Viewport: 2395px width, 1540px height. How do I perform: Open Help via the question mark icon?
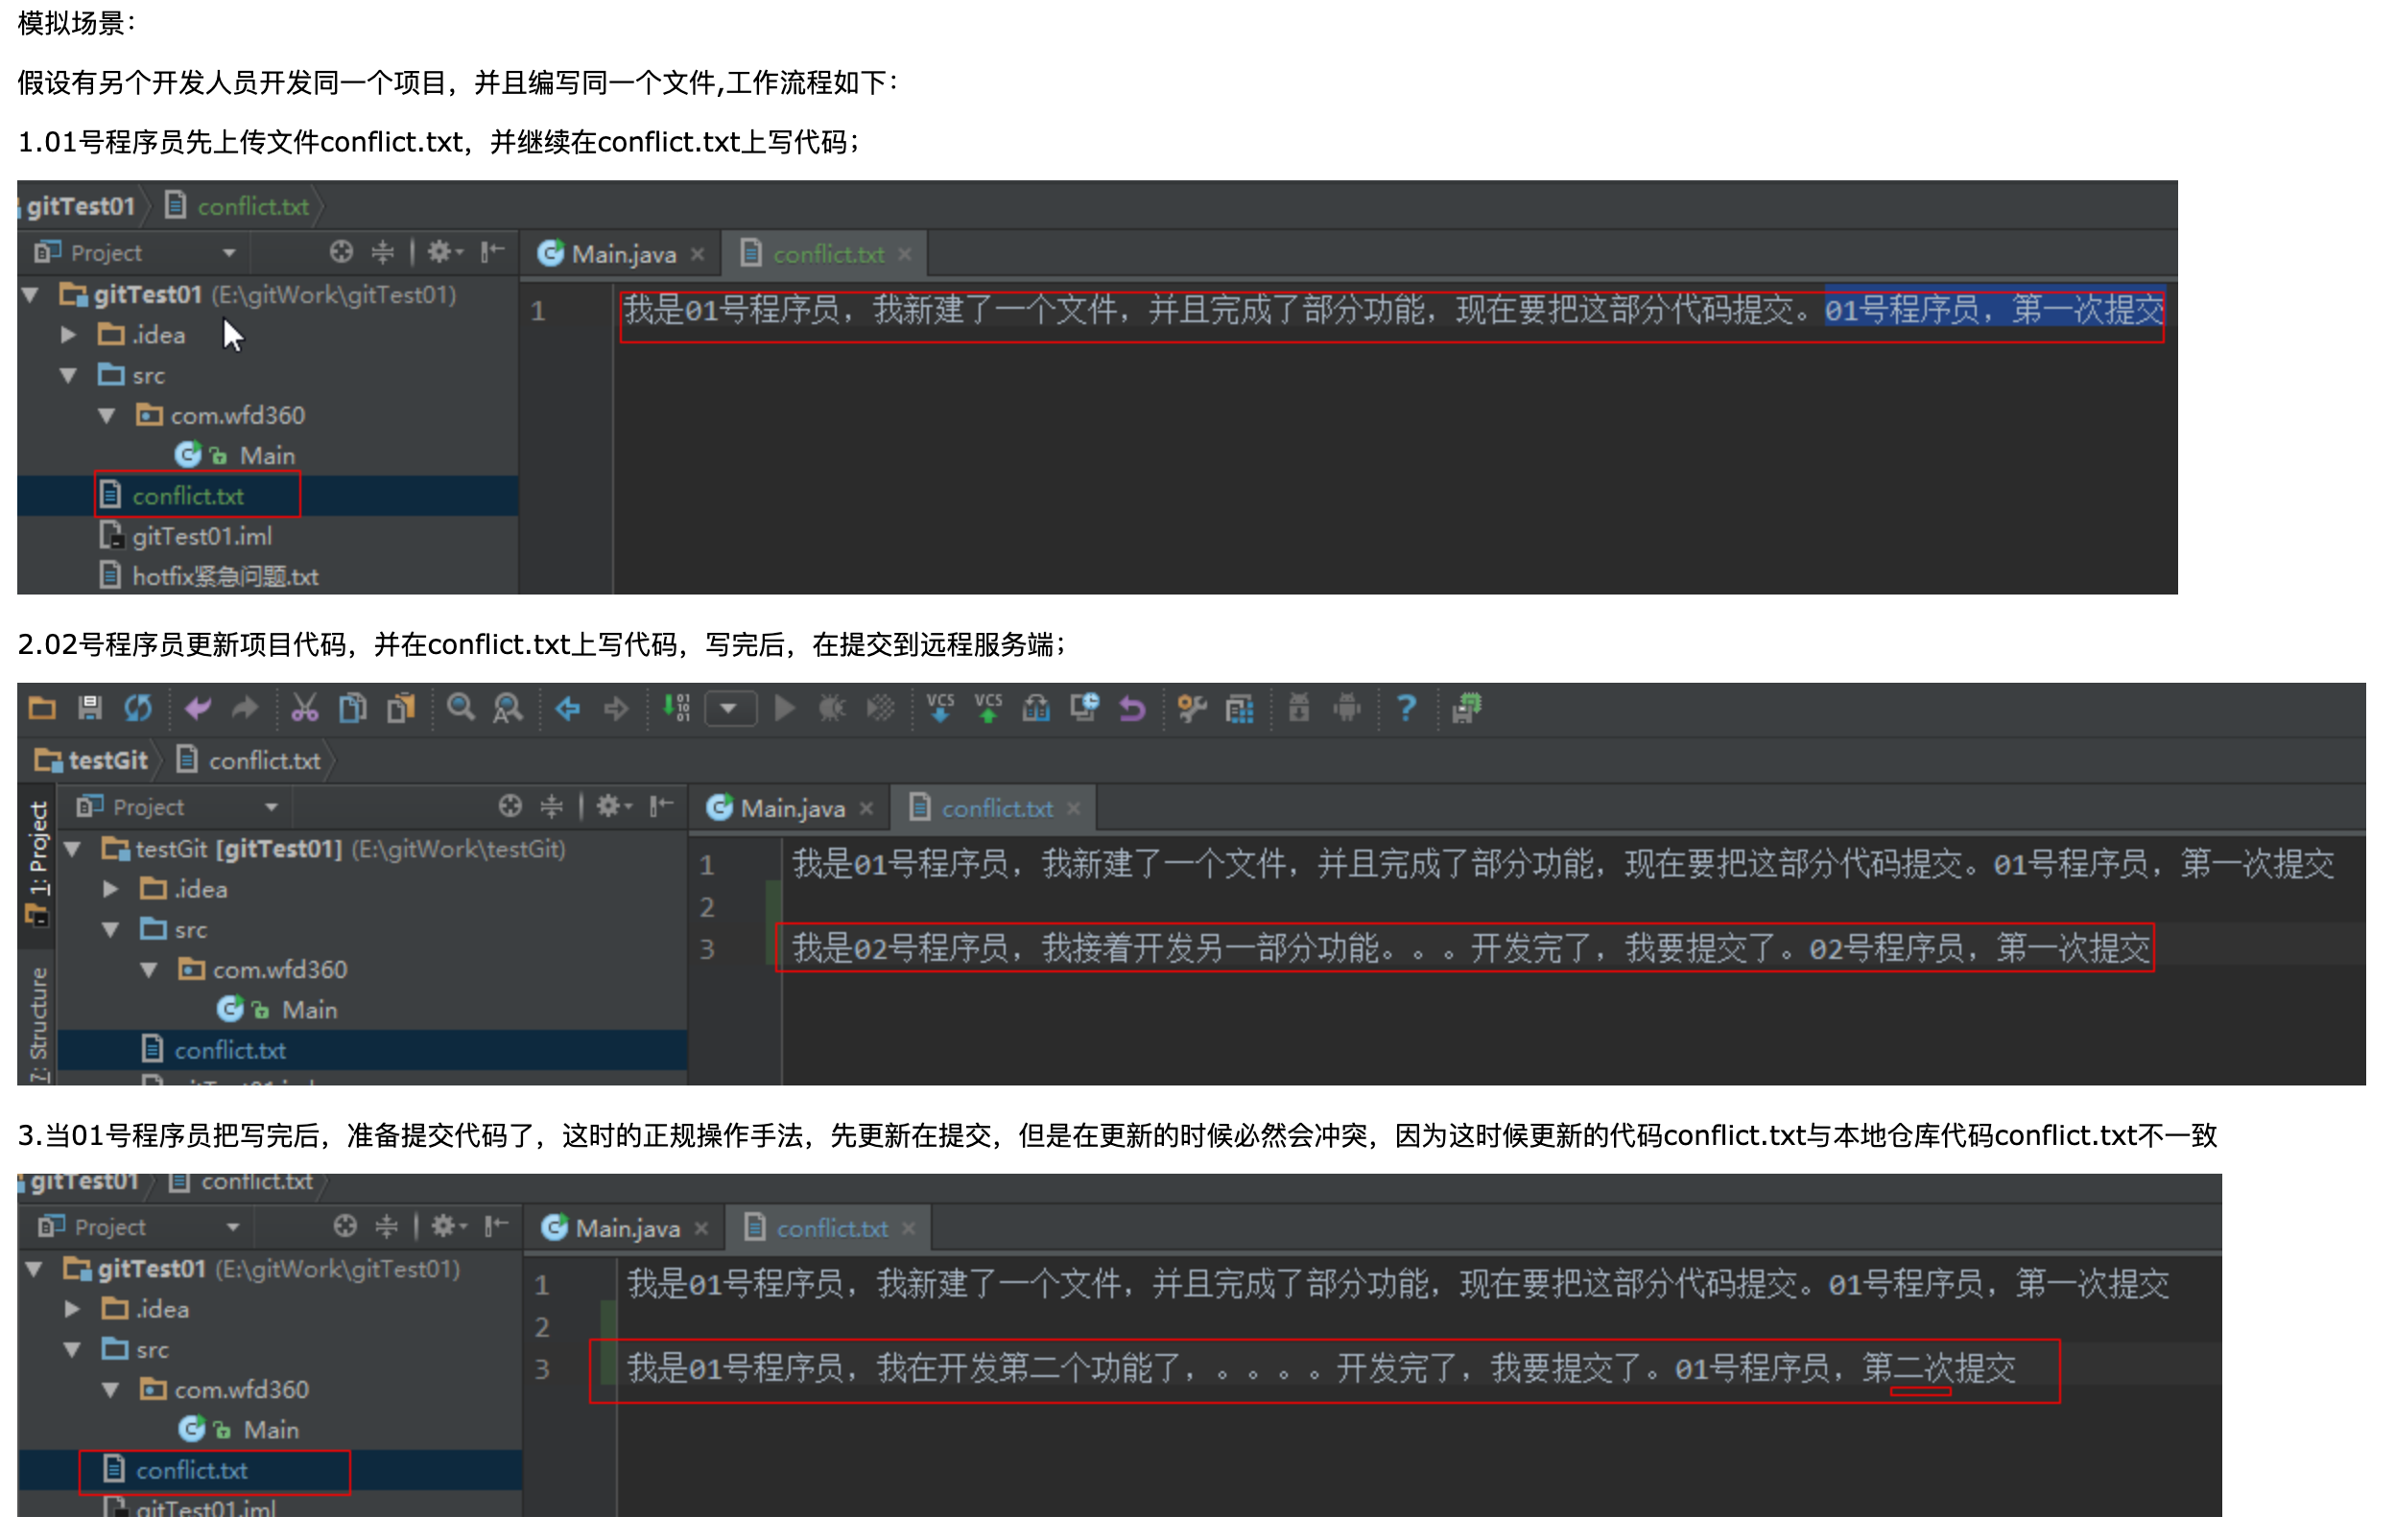[1406, 708]
